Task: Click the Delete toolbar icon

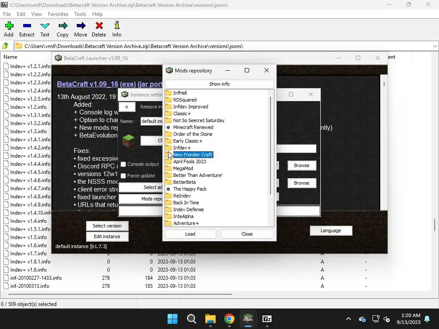Action: point(99,26)
